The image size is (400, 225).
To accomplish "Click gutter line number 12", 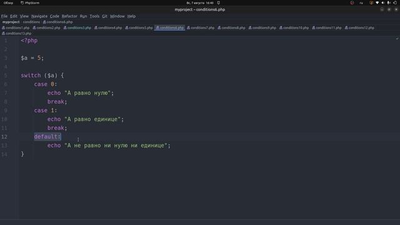I will click(x=4, y=137).
